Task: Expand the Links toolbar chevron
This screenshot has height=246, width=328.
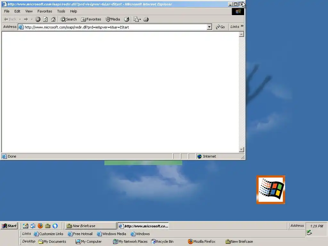Action: [242, 26]
